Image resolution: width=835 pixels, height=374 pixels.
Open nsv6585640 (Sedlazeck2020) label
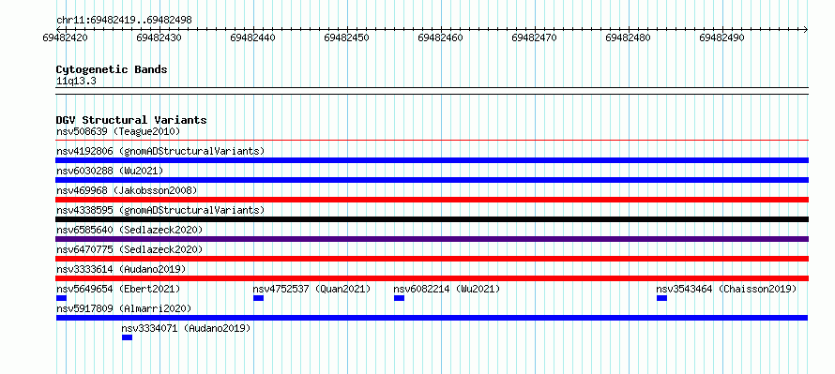coord(129,230)
